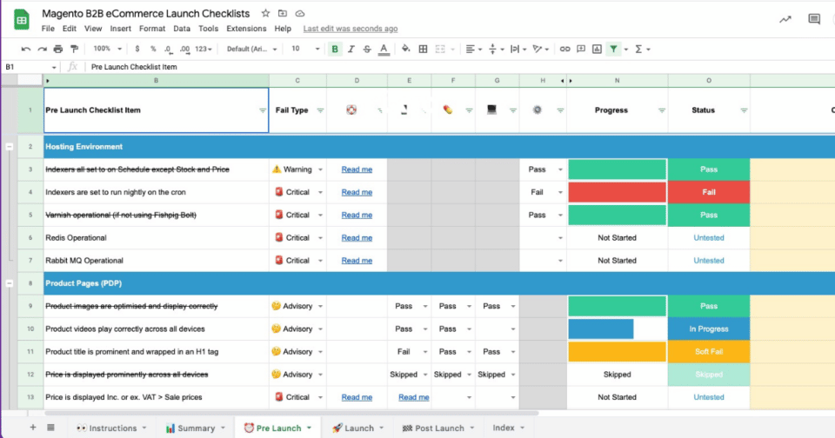Toggle the filter button in toolbar
This screenshot has height=438, width=835.
pos(614,49)
